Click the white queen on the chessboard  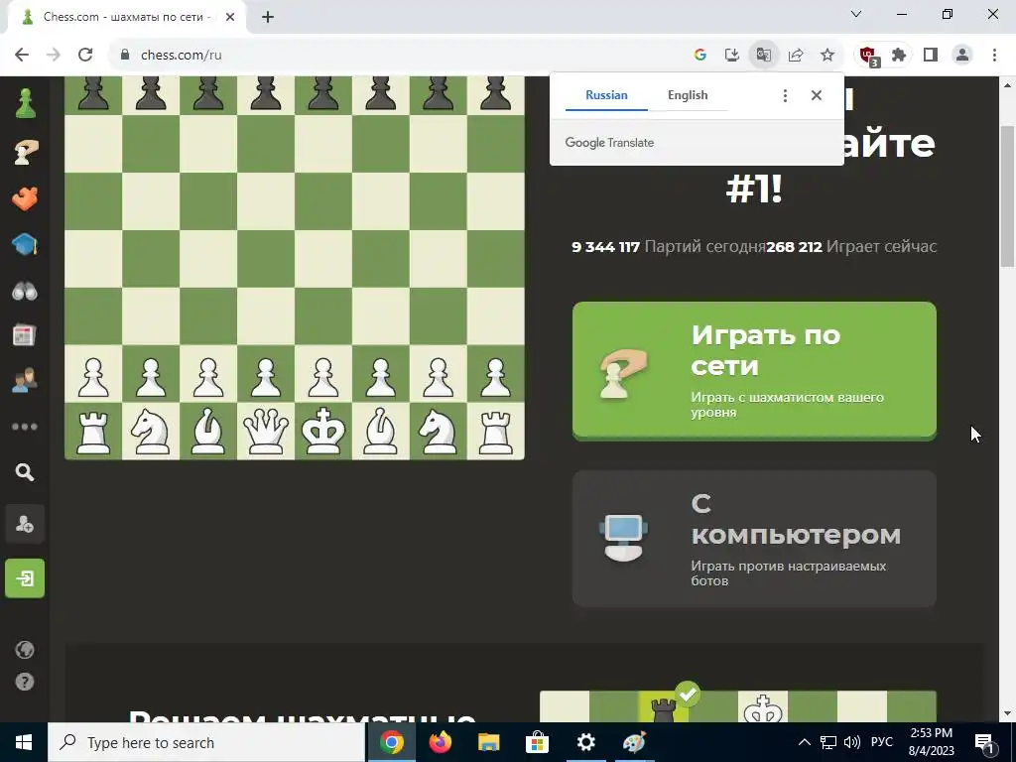266,431
